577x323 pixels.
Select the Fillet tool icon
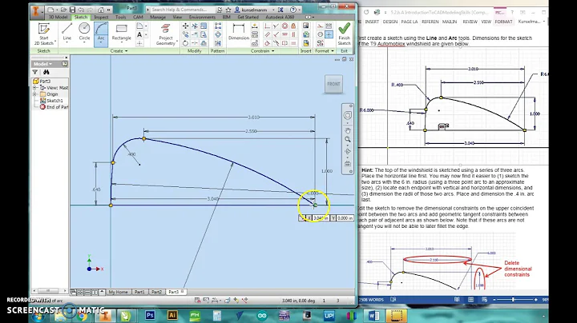coord(139,26)
